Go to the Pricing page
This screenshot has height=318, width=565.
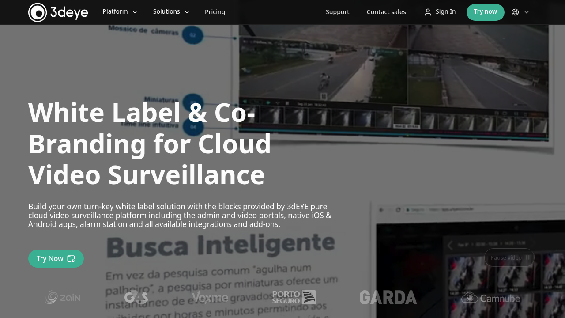(x=215, y=12)
